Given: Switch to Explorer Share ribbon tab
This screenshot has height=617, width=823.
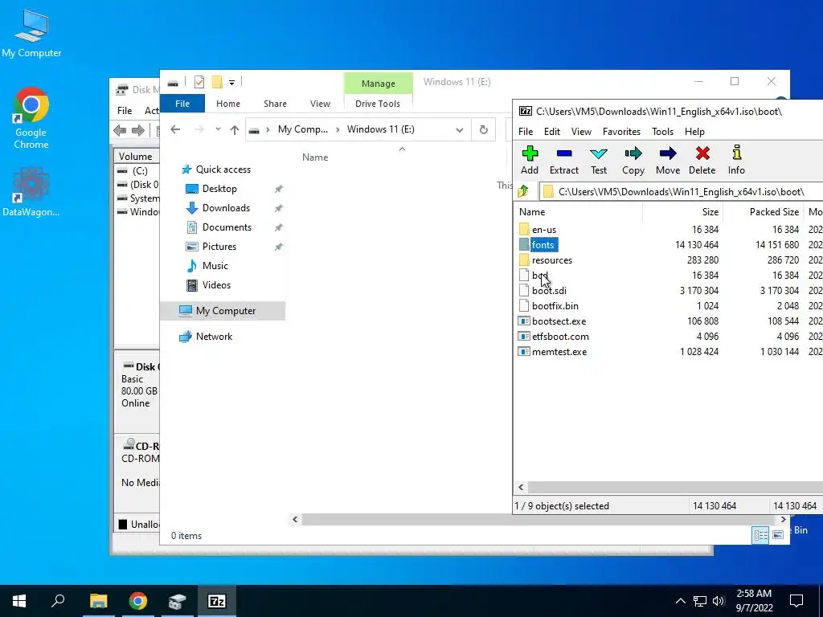Looking at the screenshot, I should click(275, 104).
